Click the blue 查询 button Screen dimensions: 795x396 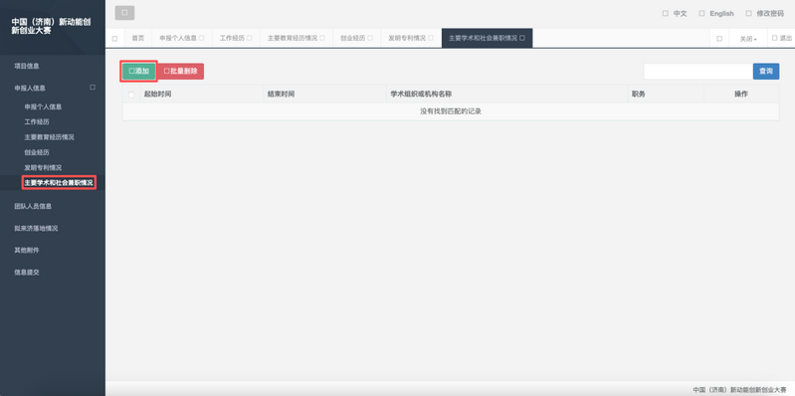pos(766,72)
